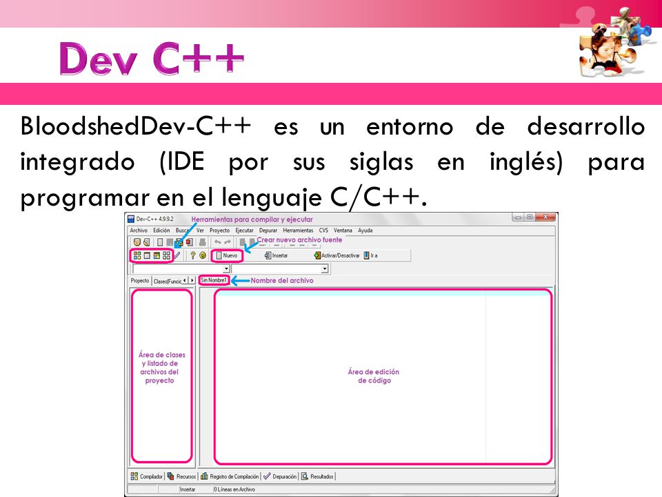Click the Run program window icon

tap(147, 255)
